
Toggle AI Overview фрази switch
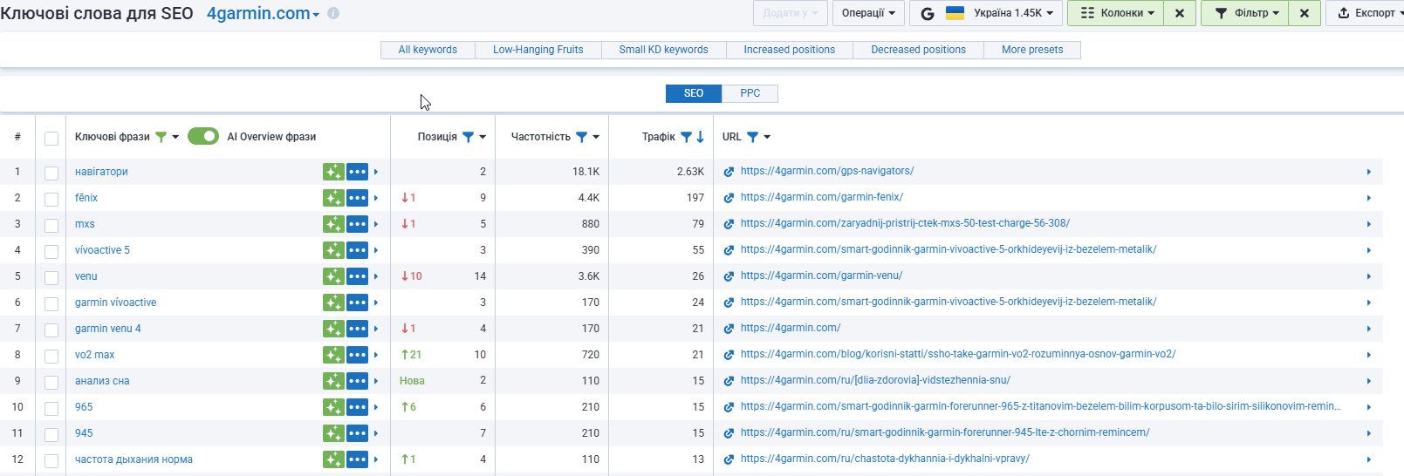[203, 136]
